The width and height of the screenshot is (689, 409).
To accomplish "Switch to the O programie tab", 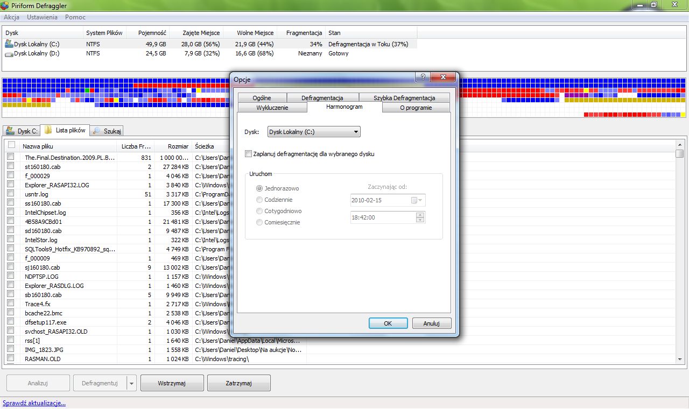I will tap(416, 108).
